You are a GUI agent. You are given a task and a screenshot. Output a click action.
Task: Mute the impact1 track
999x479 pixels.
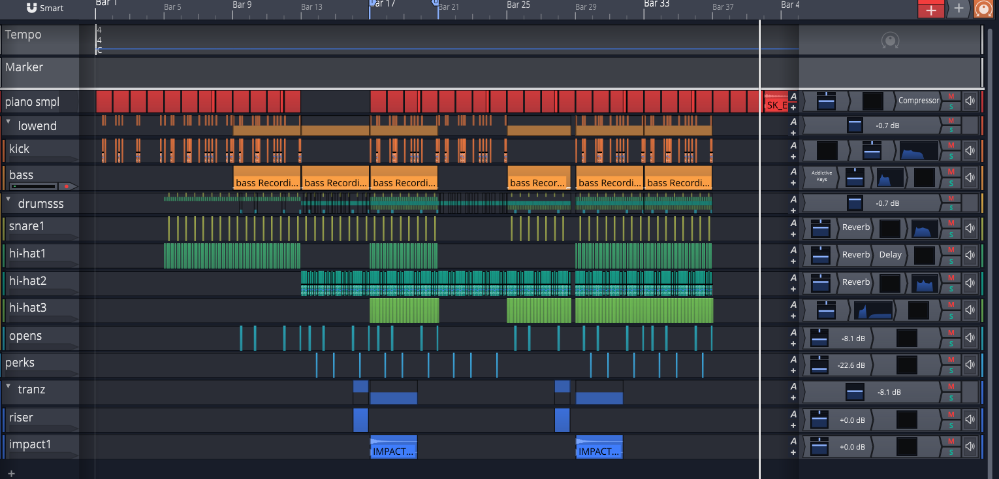[x=951, y=442]
